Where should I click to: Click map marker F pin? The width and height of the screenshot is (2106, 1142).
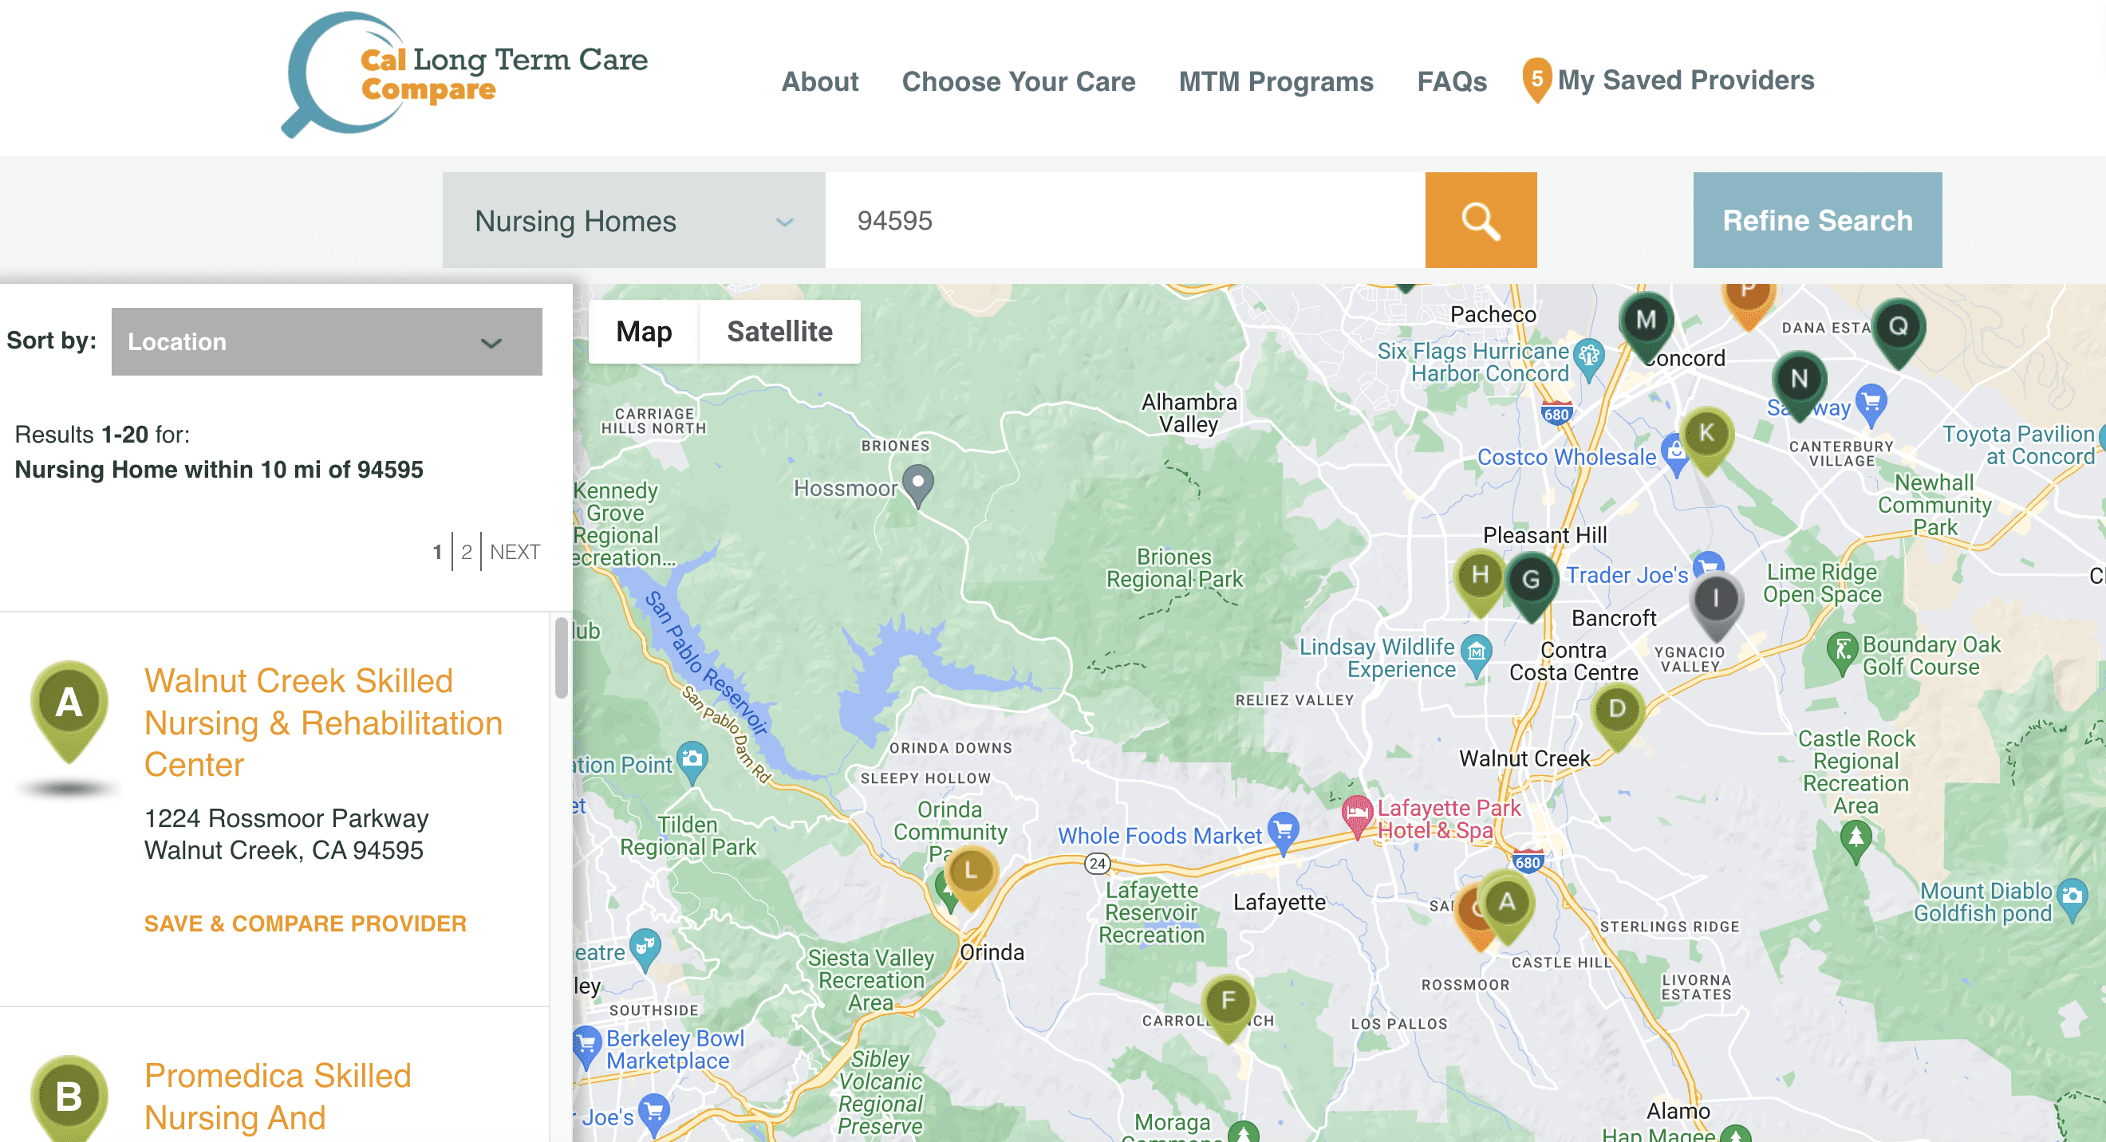1227,1002
